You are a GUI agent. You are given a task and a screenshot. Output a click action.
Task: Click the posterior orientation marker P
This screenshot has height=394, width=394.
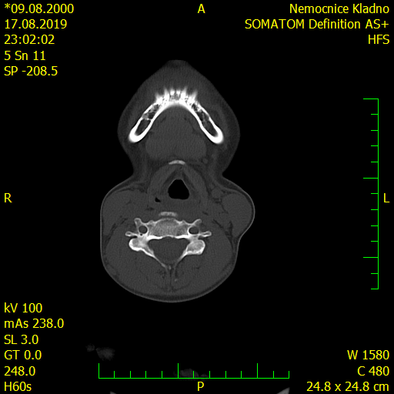(x=201, y=386)
